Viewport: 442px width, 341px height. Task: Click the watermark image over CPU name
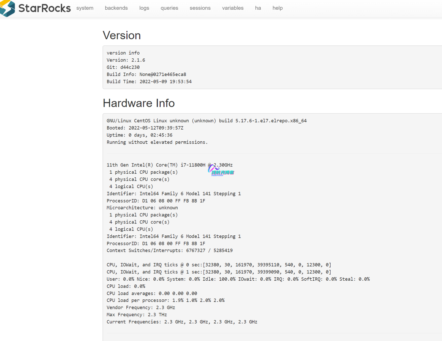(x=221, y=171)
